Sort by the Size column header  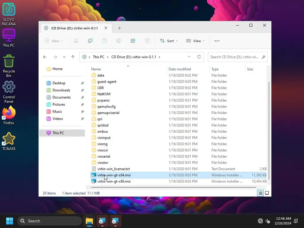click(256, 69)
